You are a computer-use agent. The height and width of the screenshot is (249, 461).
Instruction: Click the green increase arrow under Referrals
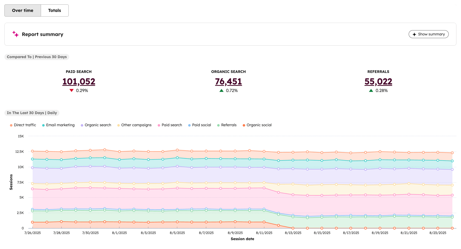(371, 90)
